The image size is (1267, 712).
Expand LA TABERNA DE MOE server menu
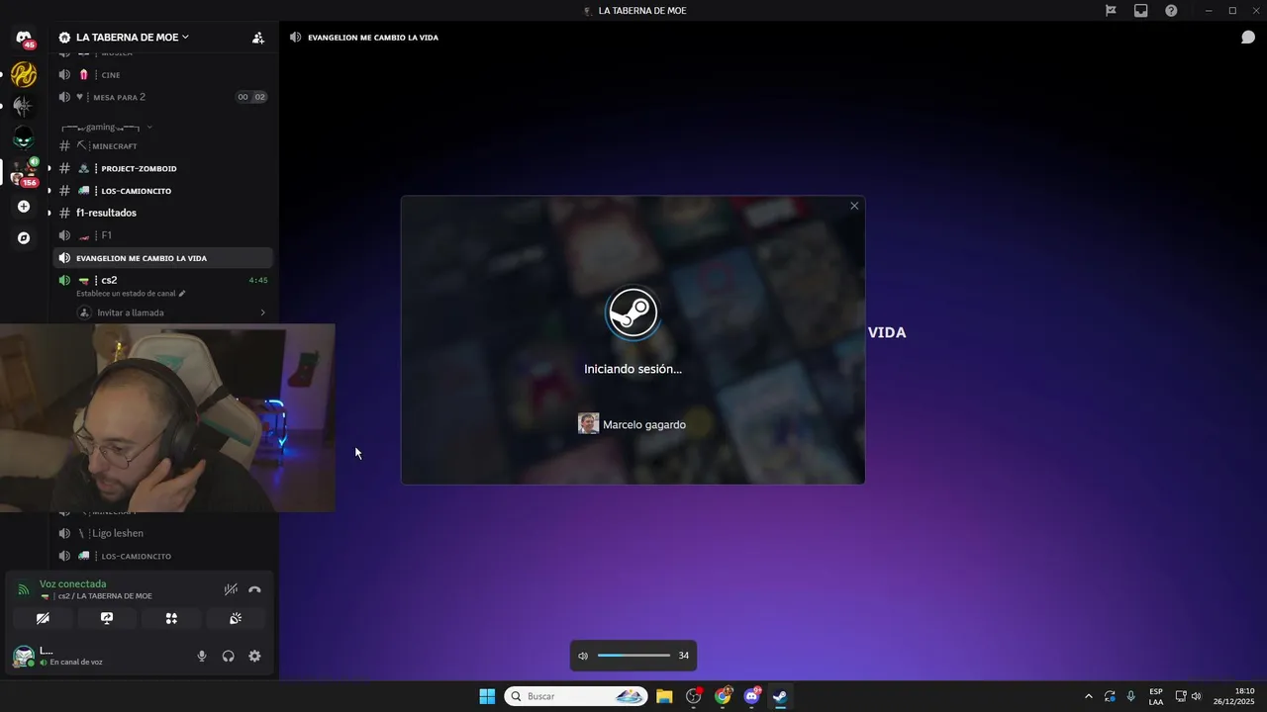click(x=133, y=38)
